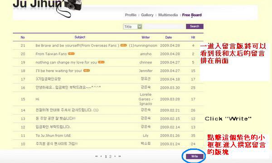
Task: Go to page 1 of the board
Action: 106,156
